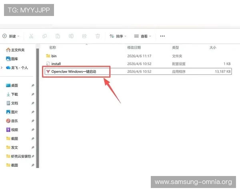Click 1 KB size cell for install
This screenshot has height=192, width=240.
227,64
